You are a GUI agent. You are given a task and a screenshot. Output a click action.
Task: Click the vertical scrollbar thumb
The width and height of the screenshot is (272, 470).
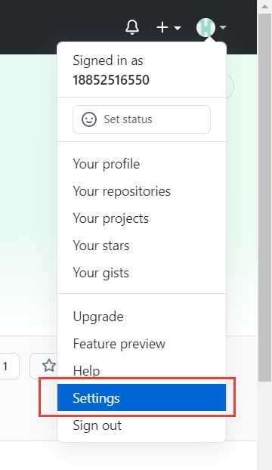(264, 198)
